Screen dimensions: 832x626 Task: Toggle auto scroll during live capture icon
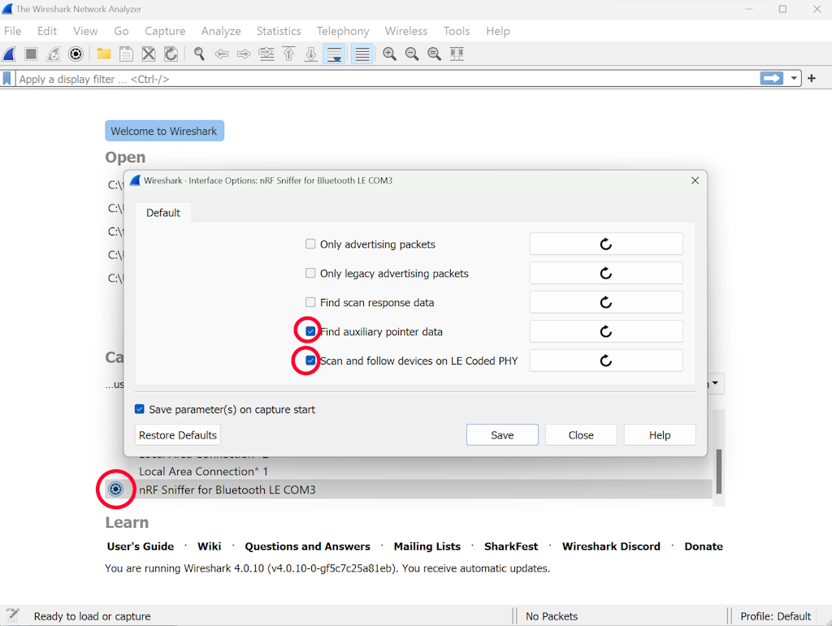tap(334, 54)
